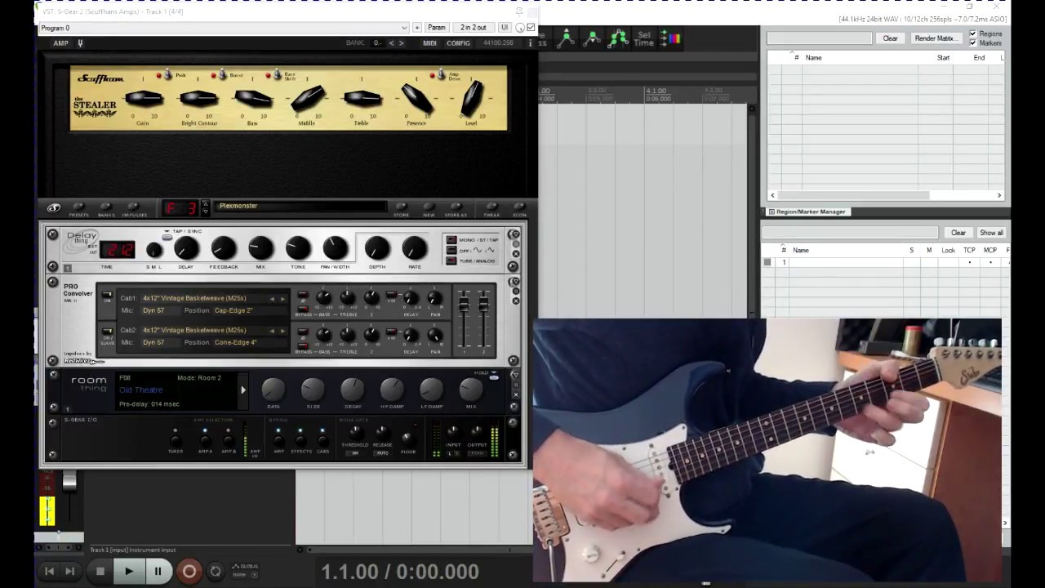Viewport: 1045px width, 588px height.
Task: Click the Room Thing preset play arrow
Action: pos(242,390)
